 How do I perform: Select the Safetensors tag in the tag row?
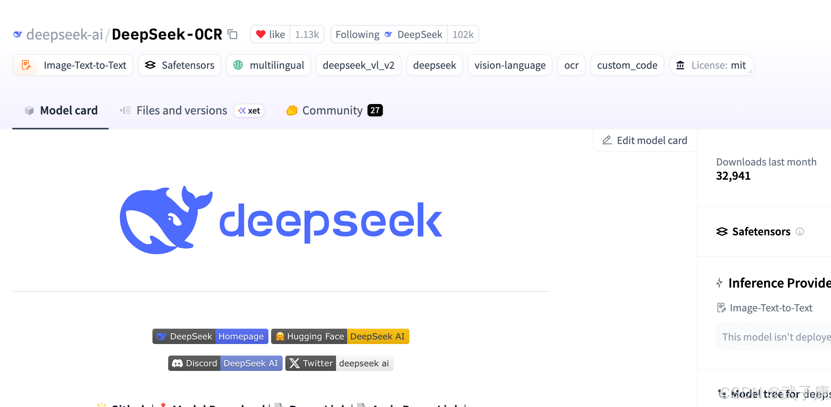[179, 65]
